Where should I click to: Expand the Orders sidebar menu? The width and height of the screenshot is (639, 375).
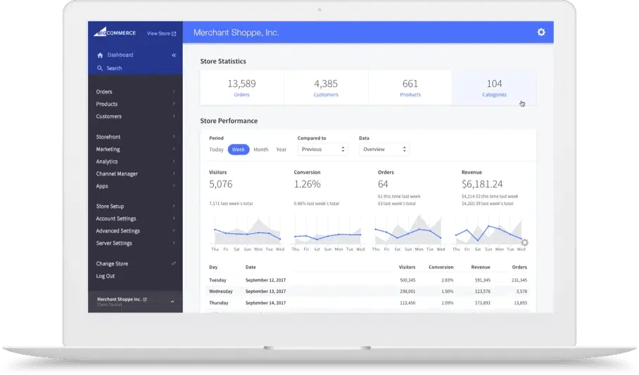coord(104,92)
